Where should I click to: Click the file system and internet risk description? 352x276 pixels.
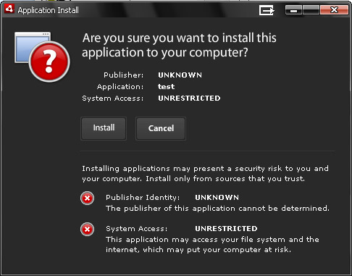212,244
